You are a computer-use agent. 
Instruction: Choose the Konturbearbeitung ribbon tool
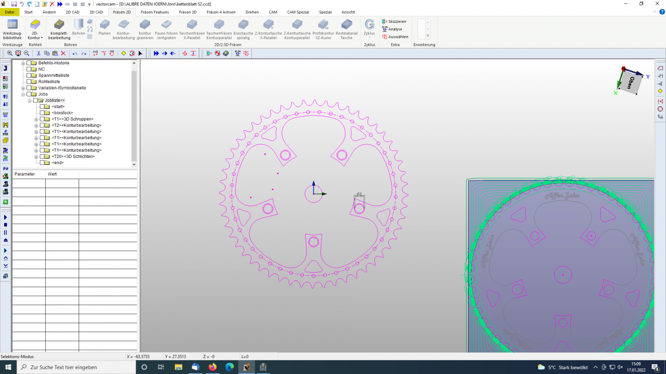tap(124, 29)
